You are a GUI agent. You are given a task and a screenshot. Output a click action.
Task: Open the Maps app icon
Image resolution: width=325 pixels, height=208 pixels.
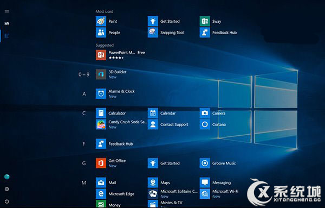click(153, 182)
